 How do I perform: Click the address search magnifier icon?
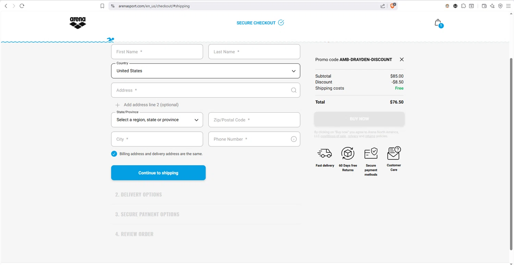click(294, 90)
